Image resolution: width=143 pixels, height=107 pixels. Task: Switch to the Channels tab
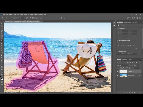[x=125, y=59]
